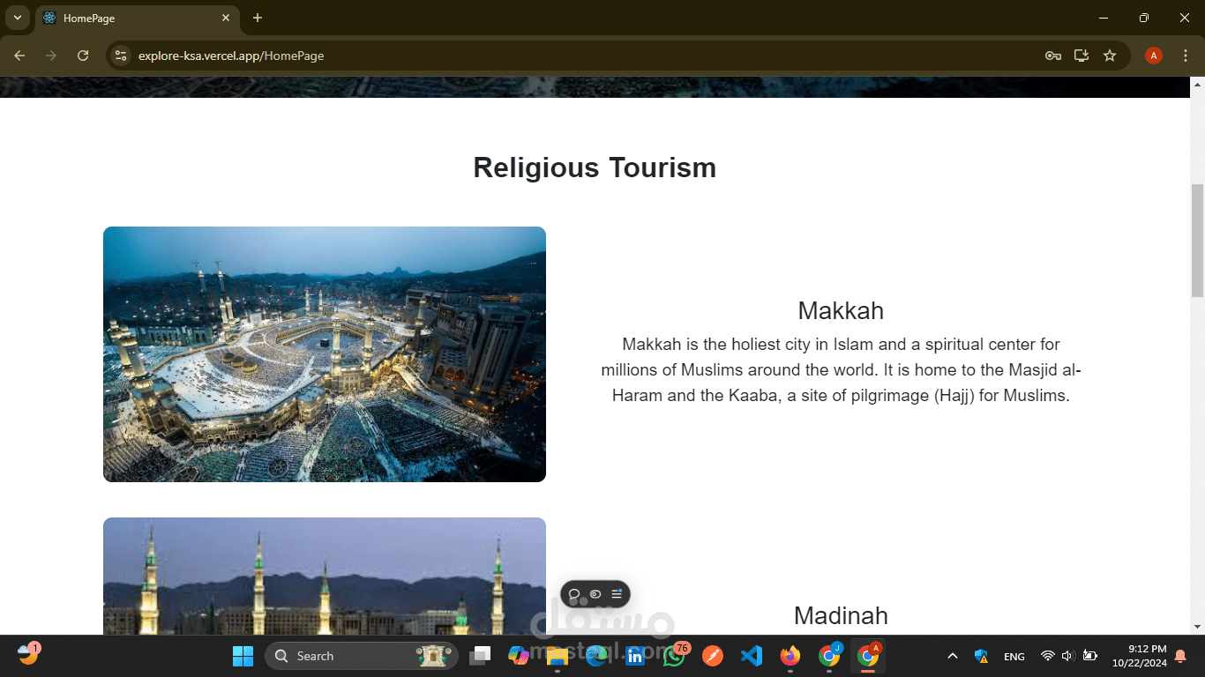This screenshot has width=1205, height=677.
Task: Click the Makkah title text
Action: click(841, 310)
